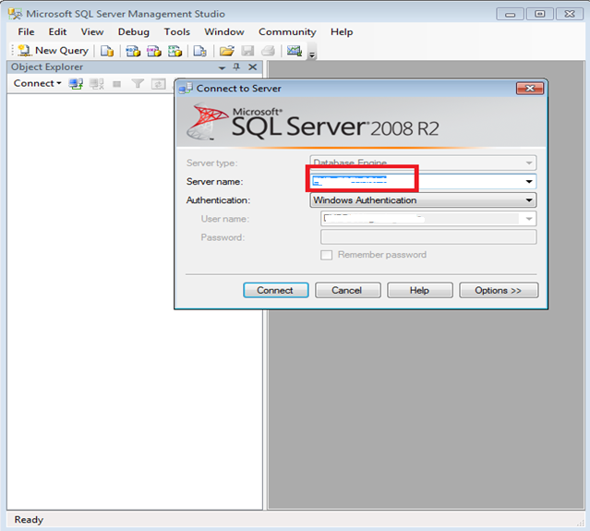The width and height of the screenshot is (590, 531).
Task: Click the Filter funnel icon in Object Explorer
Action: click(x=138, y=83)
